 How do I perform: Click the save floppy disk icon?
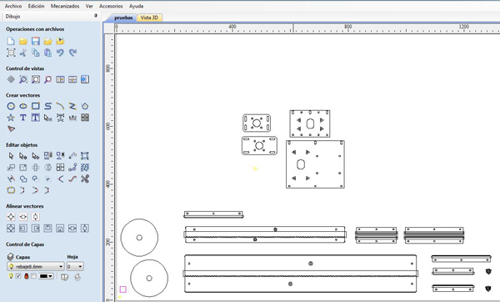35,41
